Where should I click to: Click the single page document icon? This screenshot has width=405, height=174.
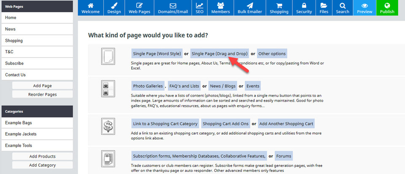tap(108, 56)
